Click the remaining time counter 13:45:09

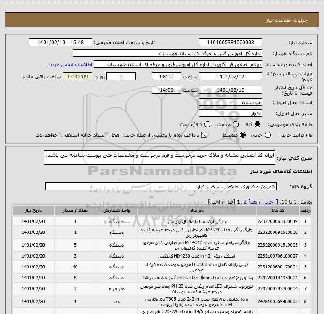click(77, 76)
